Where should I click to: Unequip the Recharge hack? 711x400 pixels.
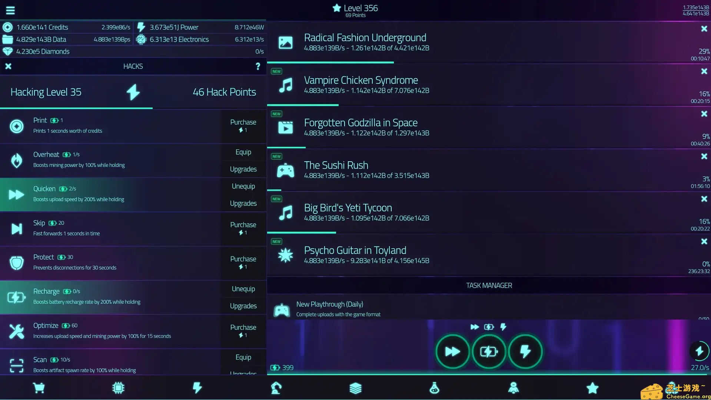(x=243, y=288)
